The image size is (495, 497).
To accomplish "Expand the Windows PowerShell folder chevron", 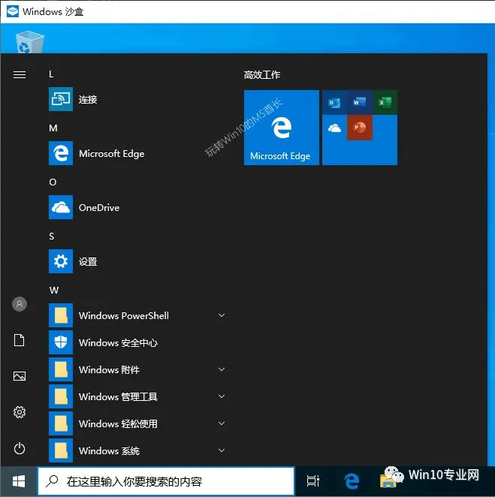I will (x=222, y=315).
